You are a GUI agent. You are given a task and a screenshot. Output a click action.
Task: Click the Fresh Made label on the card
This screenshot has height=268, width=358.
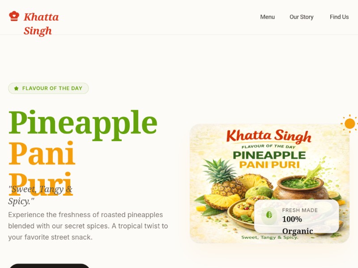[300, 210]
